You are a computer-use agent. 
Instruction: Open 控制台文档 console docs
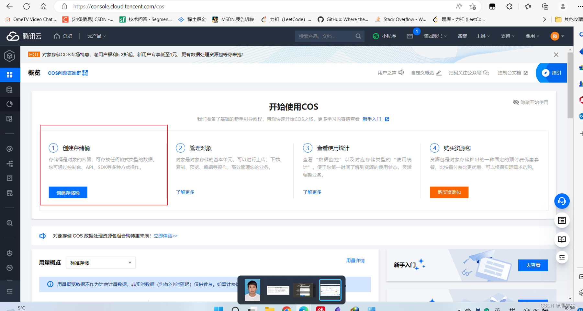coord(513,73)
